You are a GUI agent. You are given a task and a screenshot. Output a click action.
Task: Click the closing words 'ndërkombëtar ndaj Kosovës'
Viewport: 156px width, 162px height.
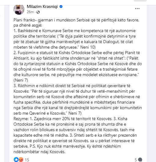39,152
